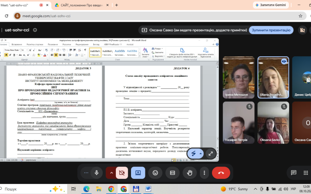This screenshot has height=194, width=311.
Task: Open Meet more options three-dot menu
Action: 204,173
